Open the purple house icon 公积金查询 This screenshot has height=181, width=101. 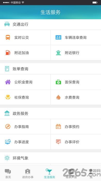coord(8,82)
